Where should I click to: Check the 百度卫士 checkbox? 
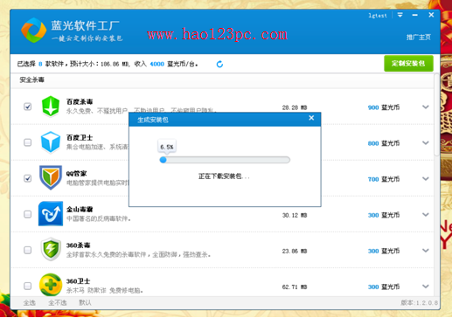(28, 142)
